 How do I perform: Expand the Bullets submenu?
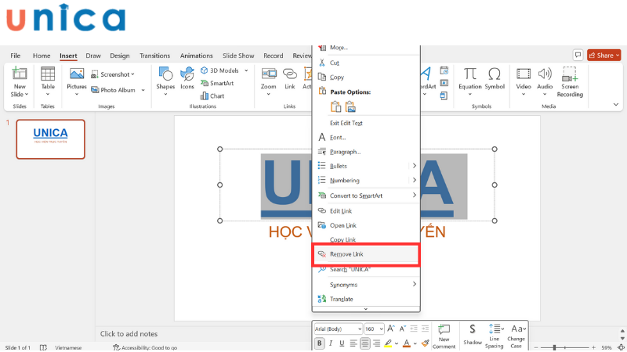(414, 166)
